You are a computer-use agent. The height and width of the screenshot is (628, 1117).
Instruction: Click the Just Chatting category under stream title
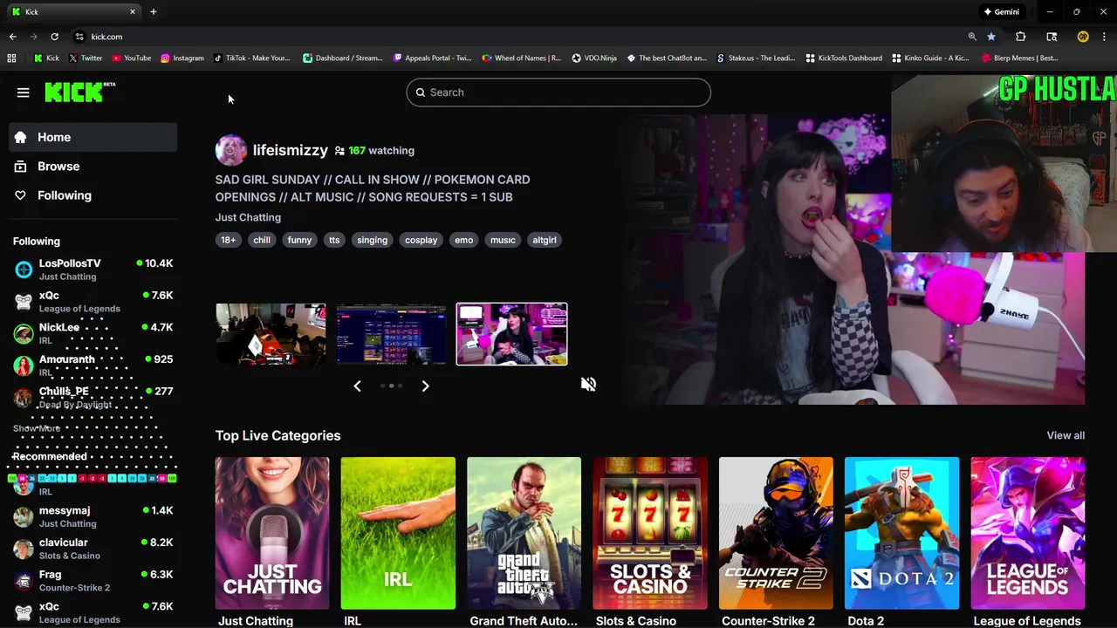click(248, 217)
